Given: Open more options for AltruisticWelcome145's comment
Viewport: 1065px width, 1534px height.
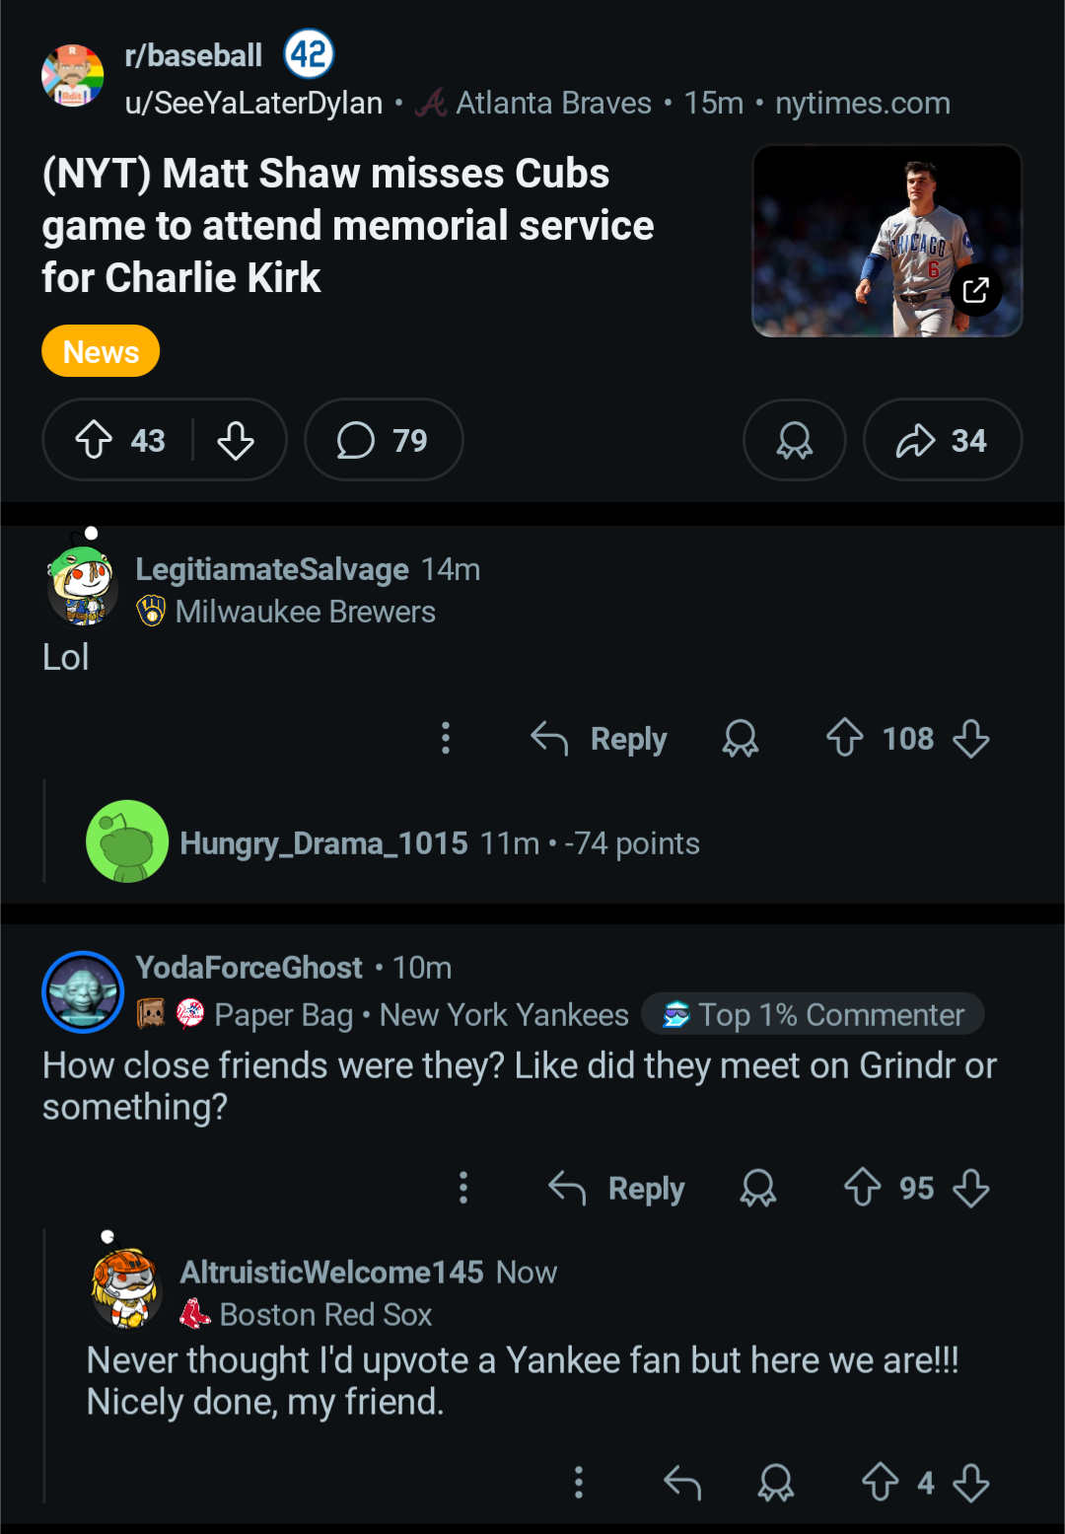Looking at the screenshot, I should point(579,1482).
